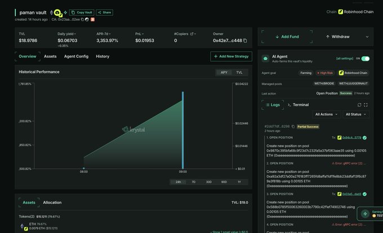Screen dimensions: 383x233
Task: Click the Add Fund button
Action: (x=287, y=37)
